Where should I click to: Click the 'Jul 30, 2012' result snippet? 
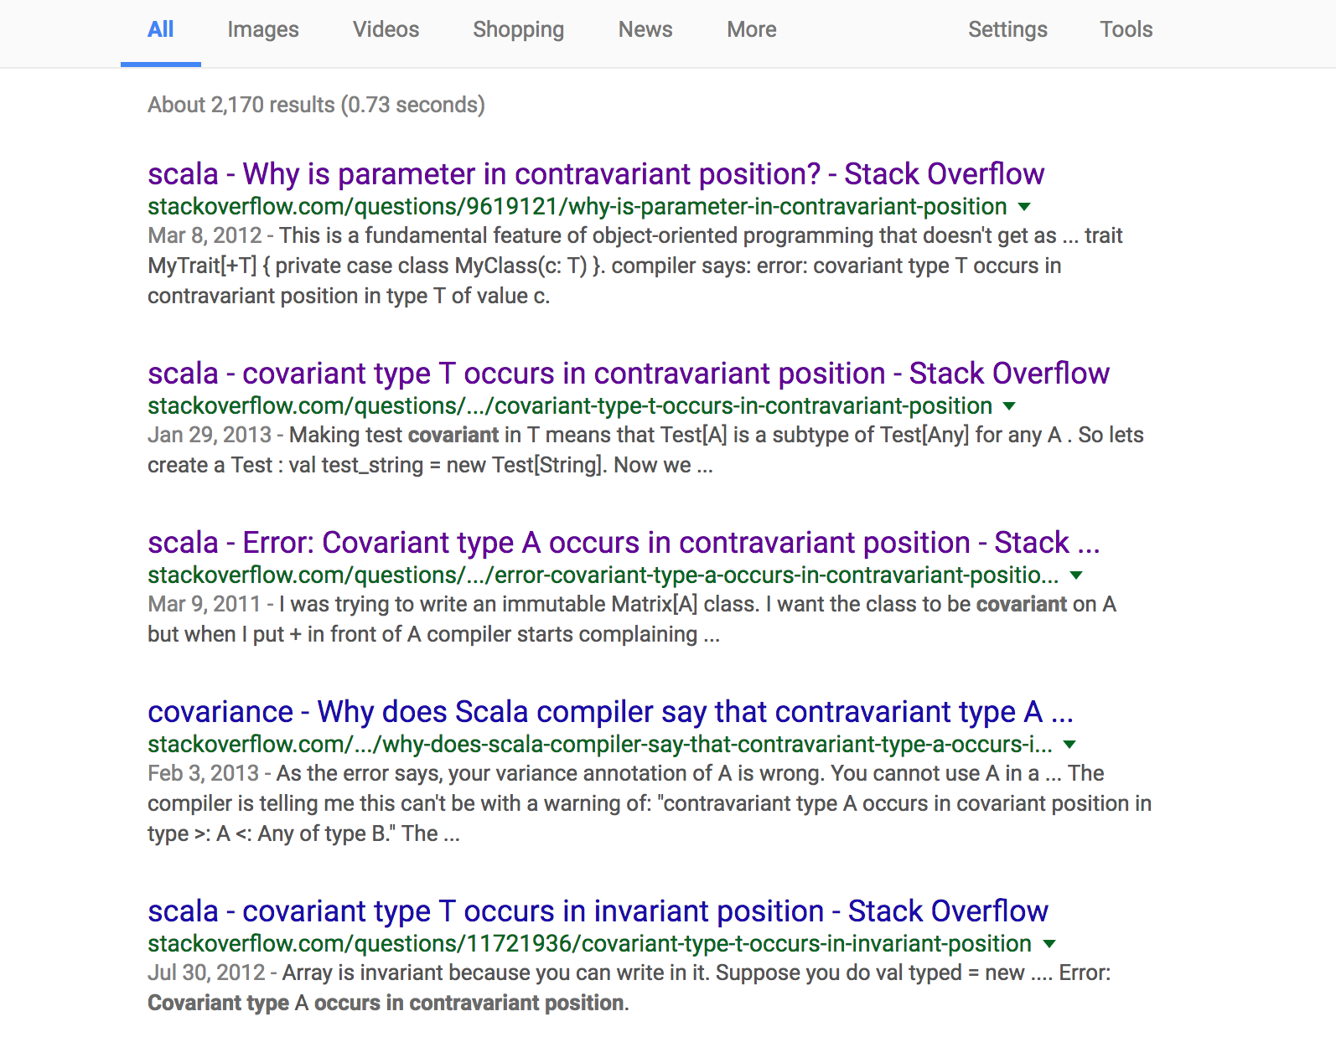tap(629, 988)
